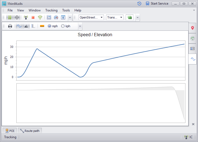198x142 pixels.
Task: Open the green circular route side panel
Action: pos(193,38)
